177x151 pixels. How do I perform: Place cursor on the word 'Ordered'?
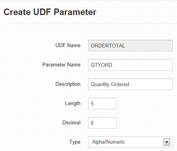(x=120, y=84)
